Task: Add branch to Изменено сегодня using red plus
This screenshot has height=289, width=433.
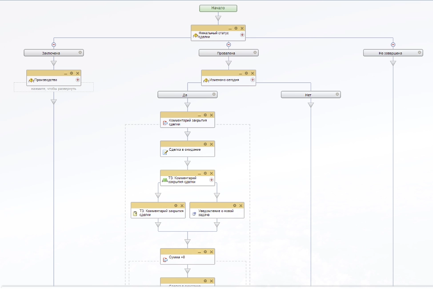Action: [253, 80]
